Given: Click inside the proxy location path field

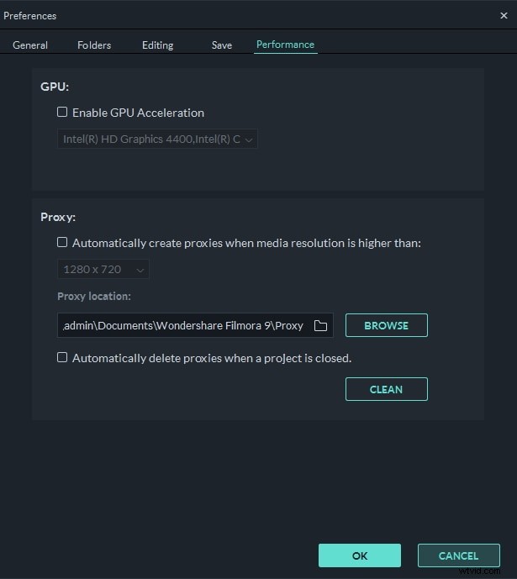Looking at the screenshot, I should 181,326.
